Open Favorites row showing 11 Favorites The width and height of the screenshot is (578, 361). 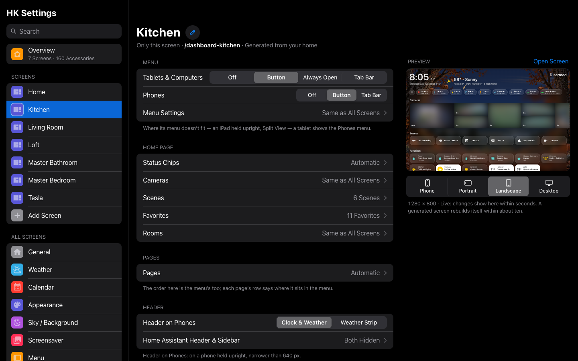265,215
